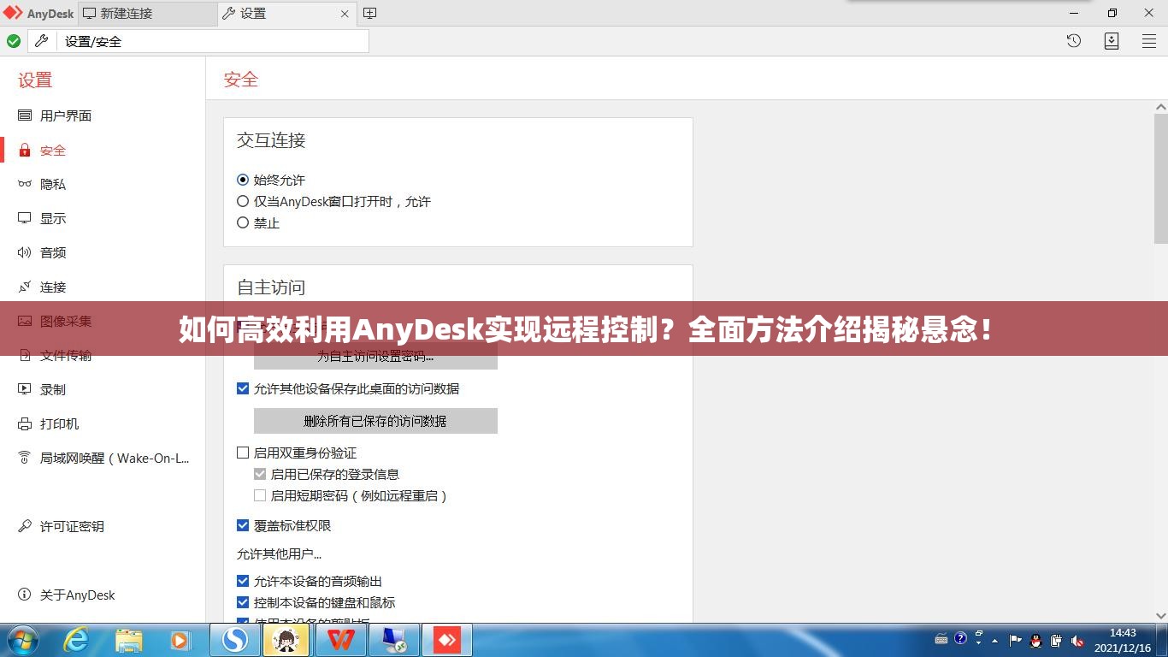
Task: Open the hamburger main menu
Action: [1148, 40]
